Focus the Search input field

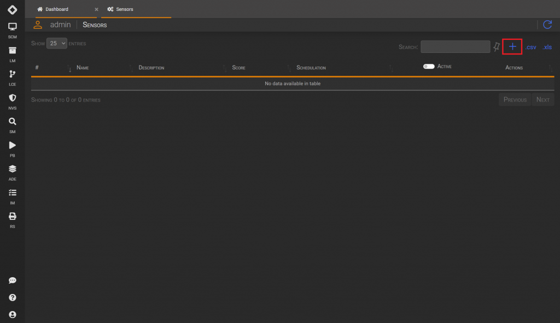456,47
